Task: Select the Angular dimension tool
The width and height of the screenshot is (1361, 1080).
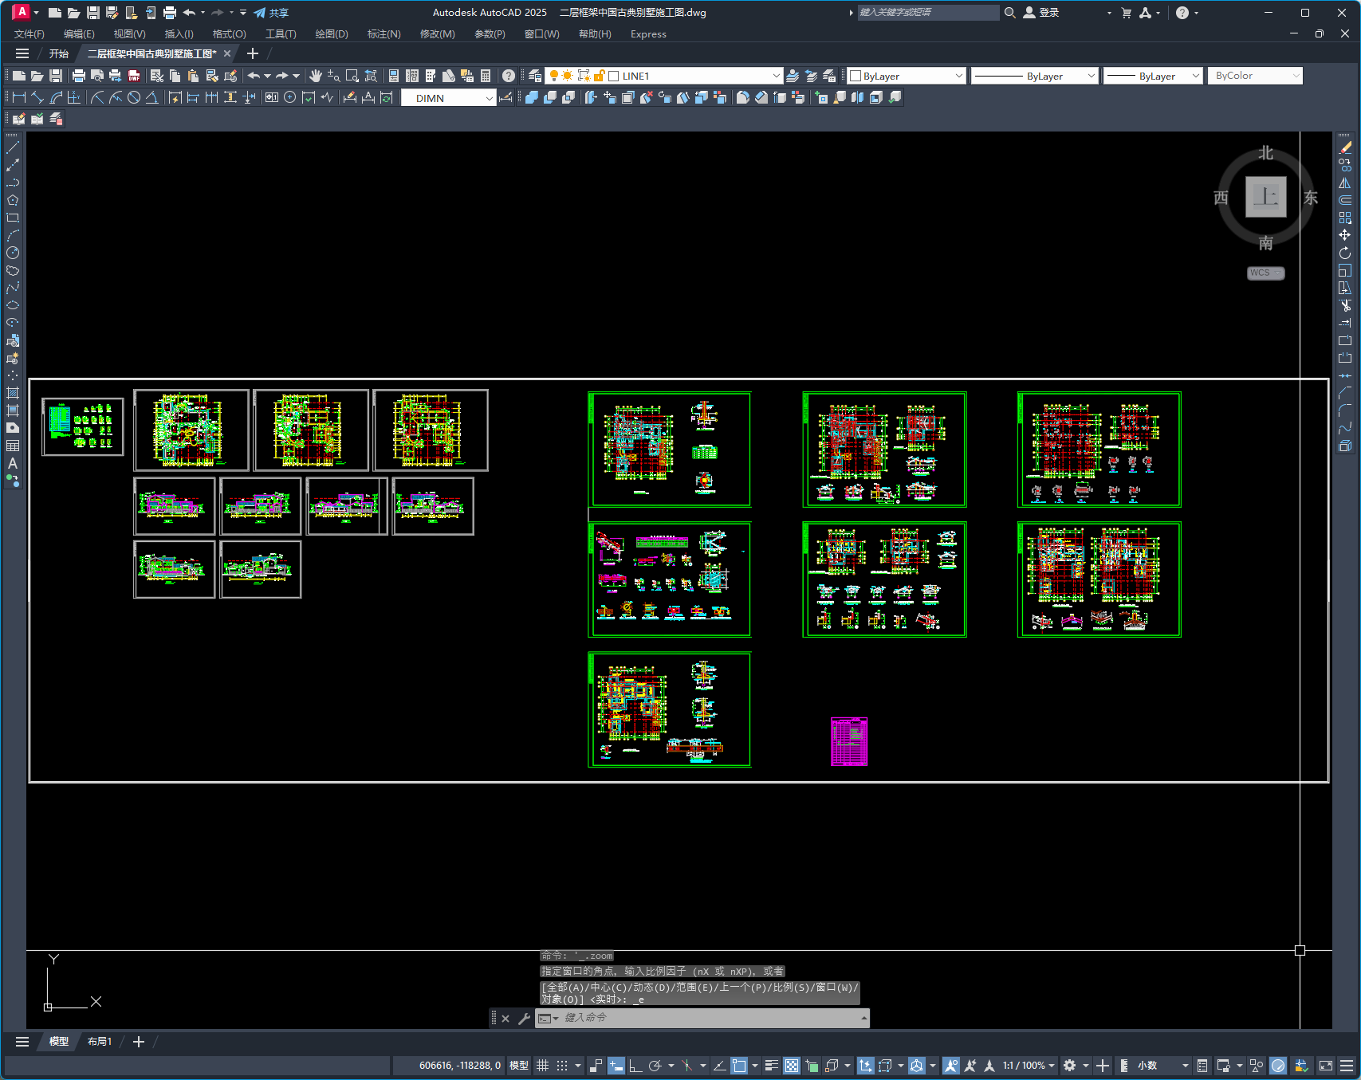Action: pyautogui.click(x=151, y=97)
